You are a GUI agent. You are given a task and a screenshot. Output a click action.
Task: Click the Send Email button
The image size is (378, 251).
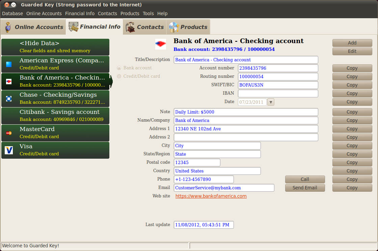305,188
